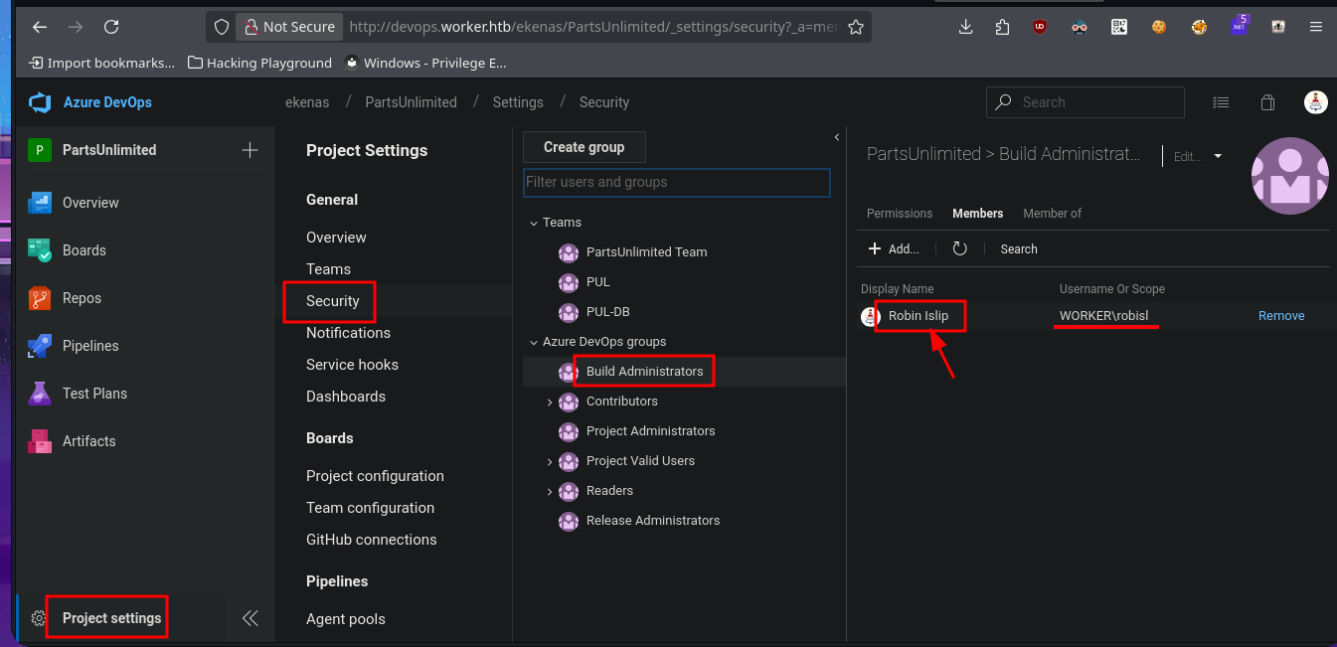Click the work items list icon
The width and height of the screenshot is (1337, 647).
1221,102
